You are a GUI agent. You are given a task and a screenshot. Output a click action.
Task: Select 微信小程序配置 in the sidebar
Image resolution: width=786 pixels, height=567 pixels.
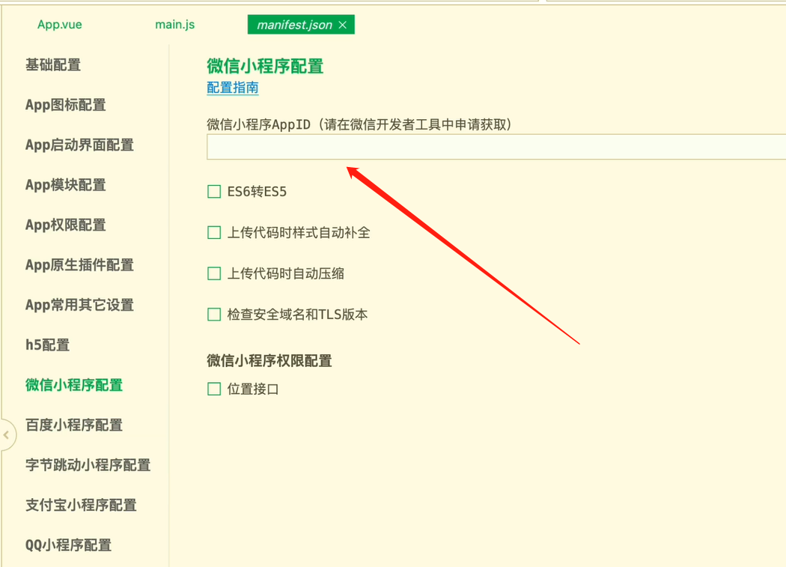pos(74,385)
